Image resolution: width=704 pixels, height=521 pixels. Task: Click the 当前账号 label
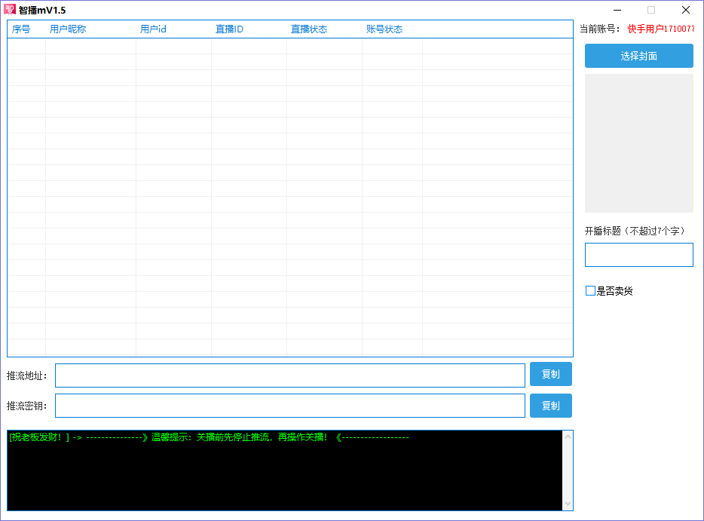[599, 29]
